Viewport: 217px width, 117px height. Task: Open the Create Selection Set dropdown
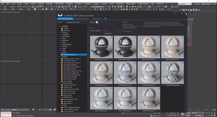98,7
